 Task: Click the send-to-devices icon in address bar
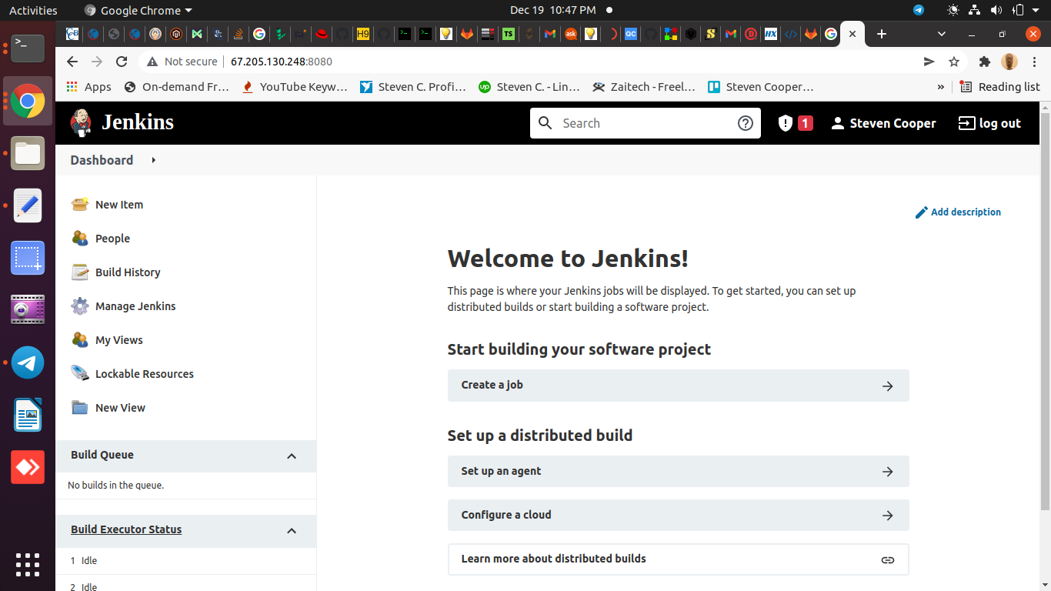click(929, 62)
